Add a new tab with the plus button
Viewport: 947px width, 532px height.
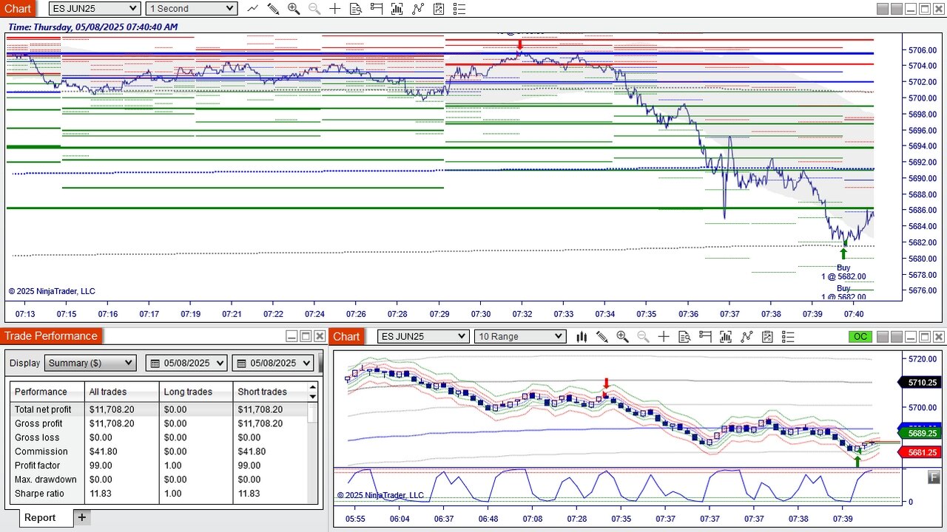click(82, 518)
